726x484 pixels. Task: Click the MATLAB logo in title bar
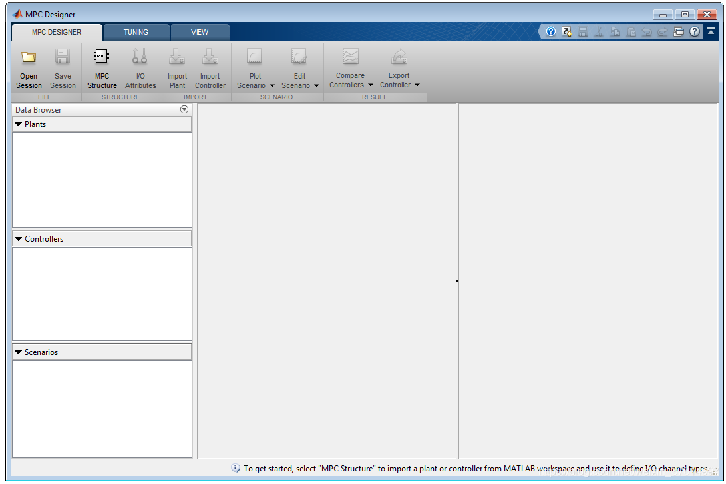[x=17, y=14]
